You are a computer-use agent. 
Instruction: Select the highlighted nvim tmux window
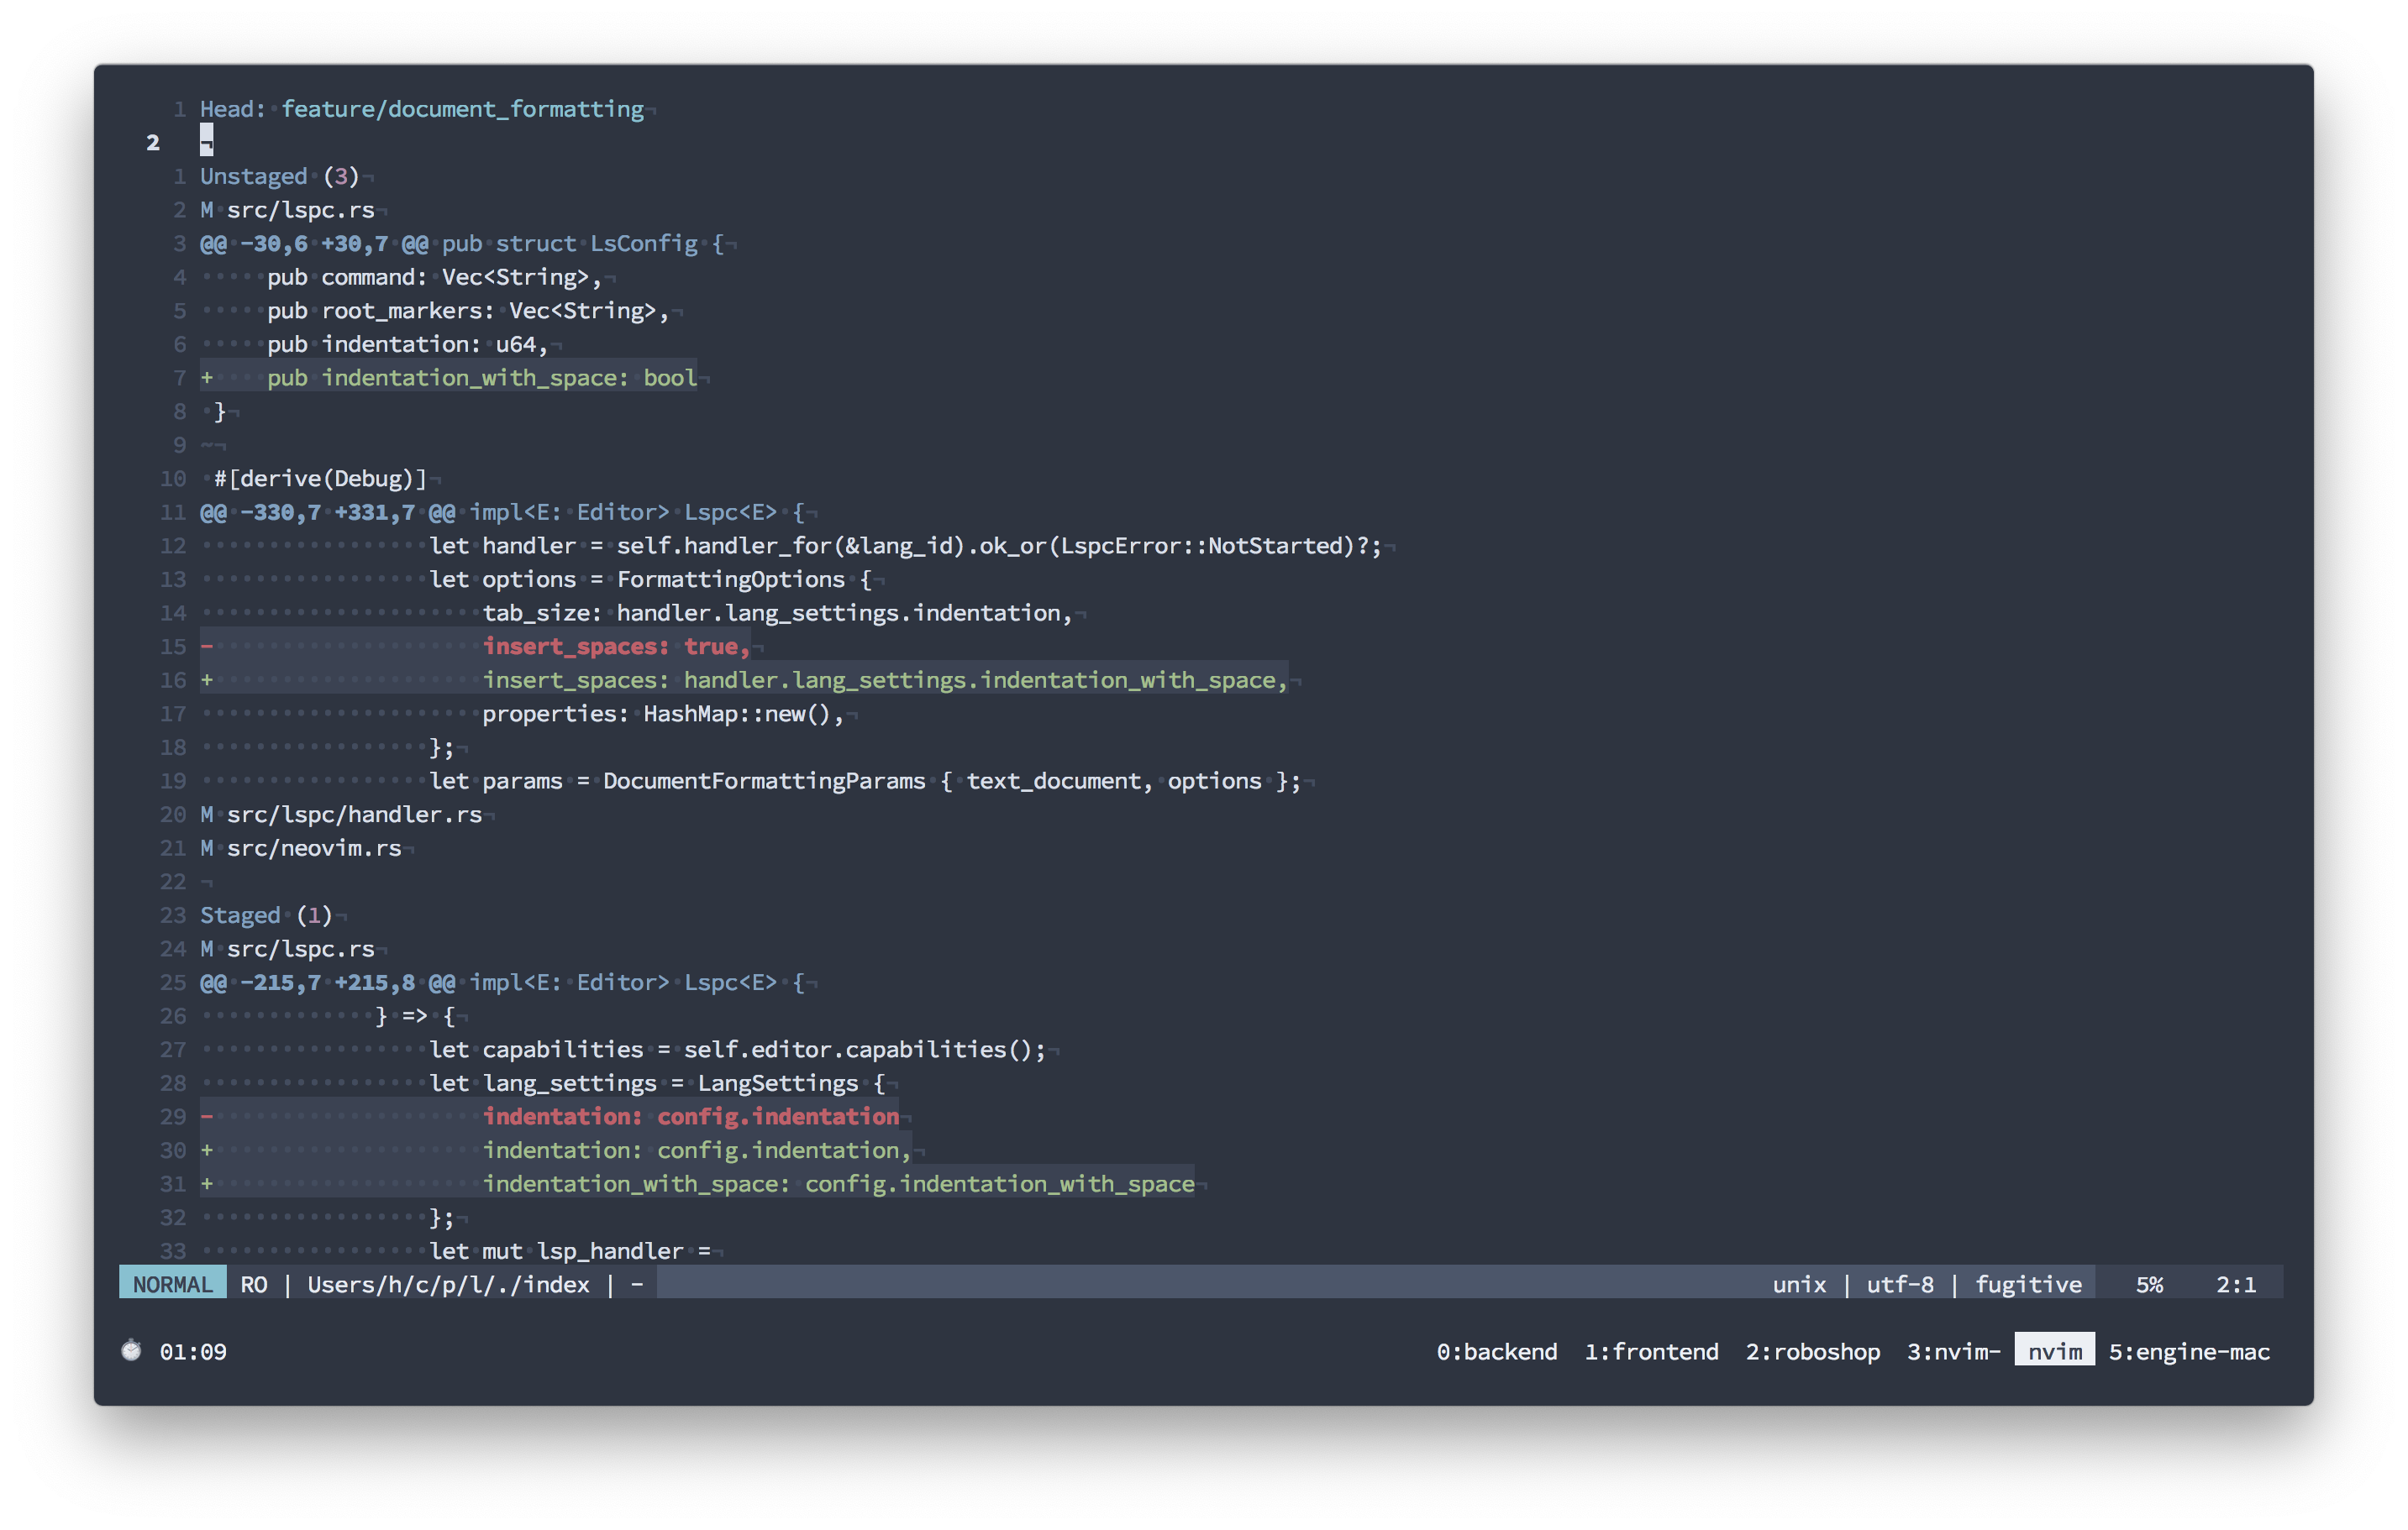coord(2054,1351)
